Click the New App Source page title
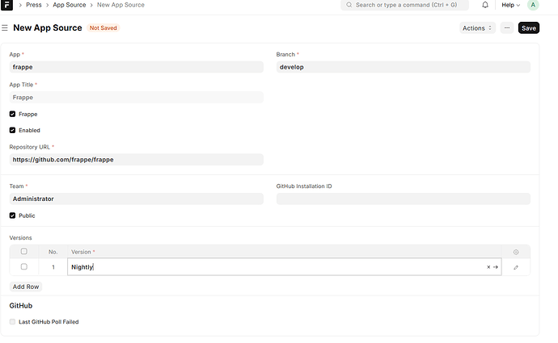 [48, 27]
